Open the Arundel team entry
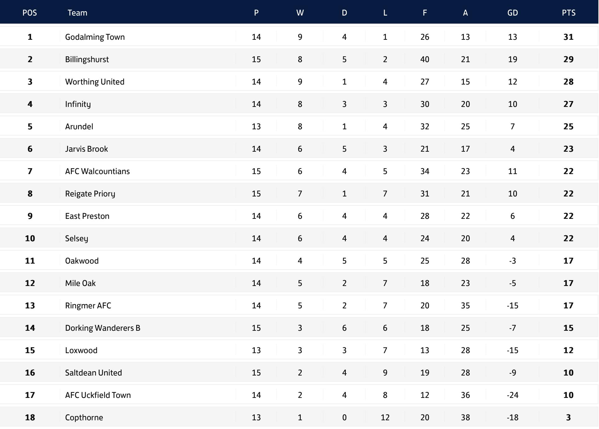Screen dimensions: 599x429 [x=79, y=127]
